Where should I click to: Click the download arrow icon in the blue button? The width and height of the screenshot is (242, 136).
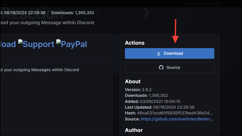point(158,54)
